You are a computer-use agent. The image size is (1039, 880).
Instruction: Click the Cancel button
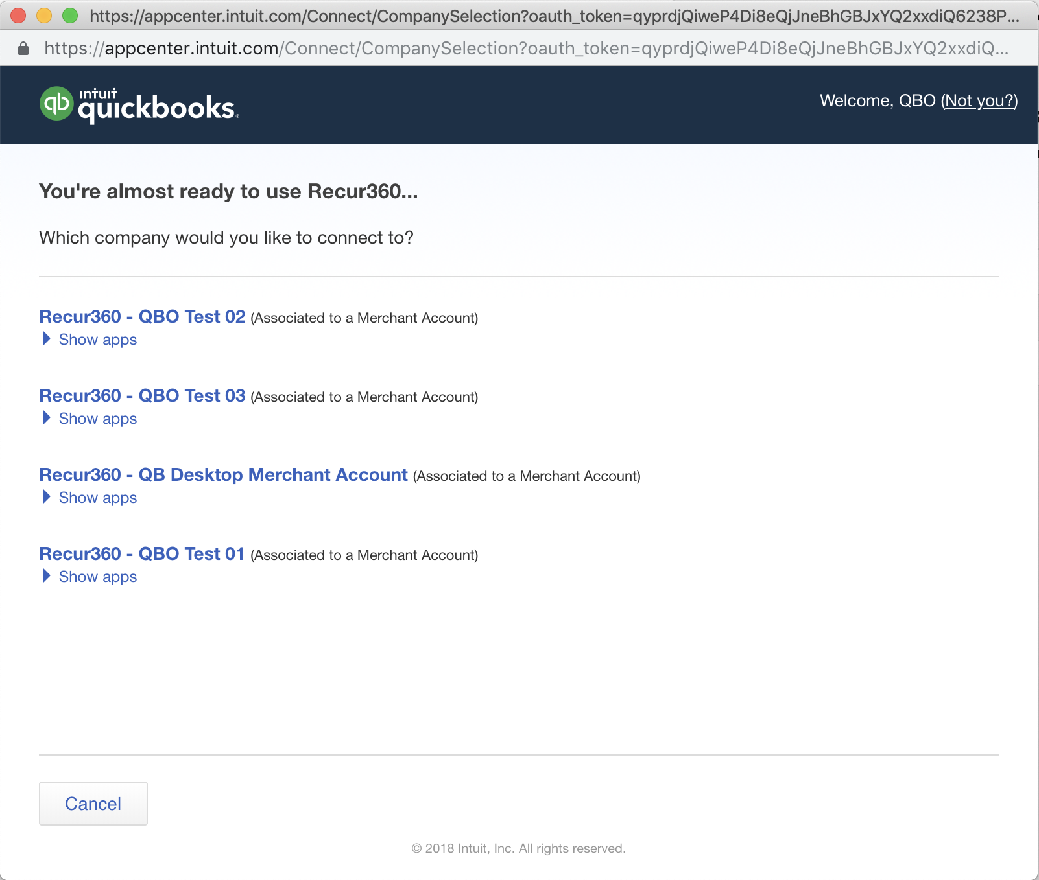pos(93,804)
